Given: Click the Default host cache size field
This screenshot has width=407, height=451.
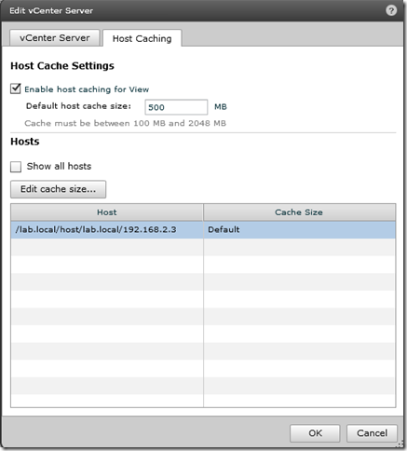Looking at the screenshot, I should click(176, 107).
